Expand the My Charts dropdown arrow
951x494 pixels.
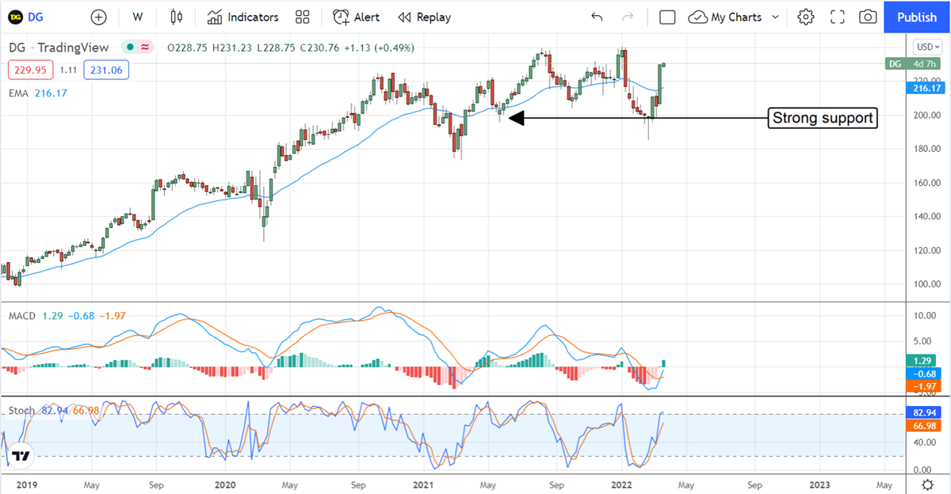pyautogui.click(x=775, y=17)
